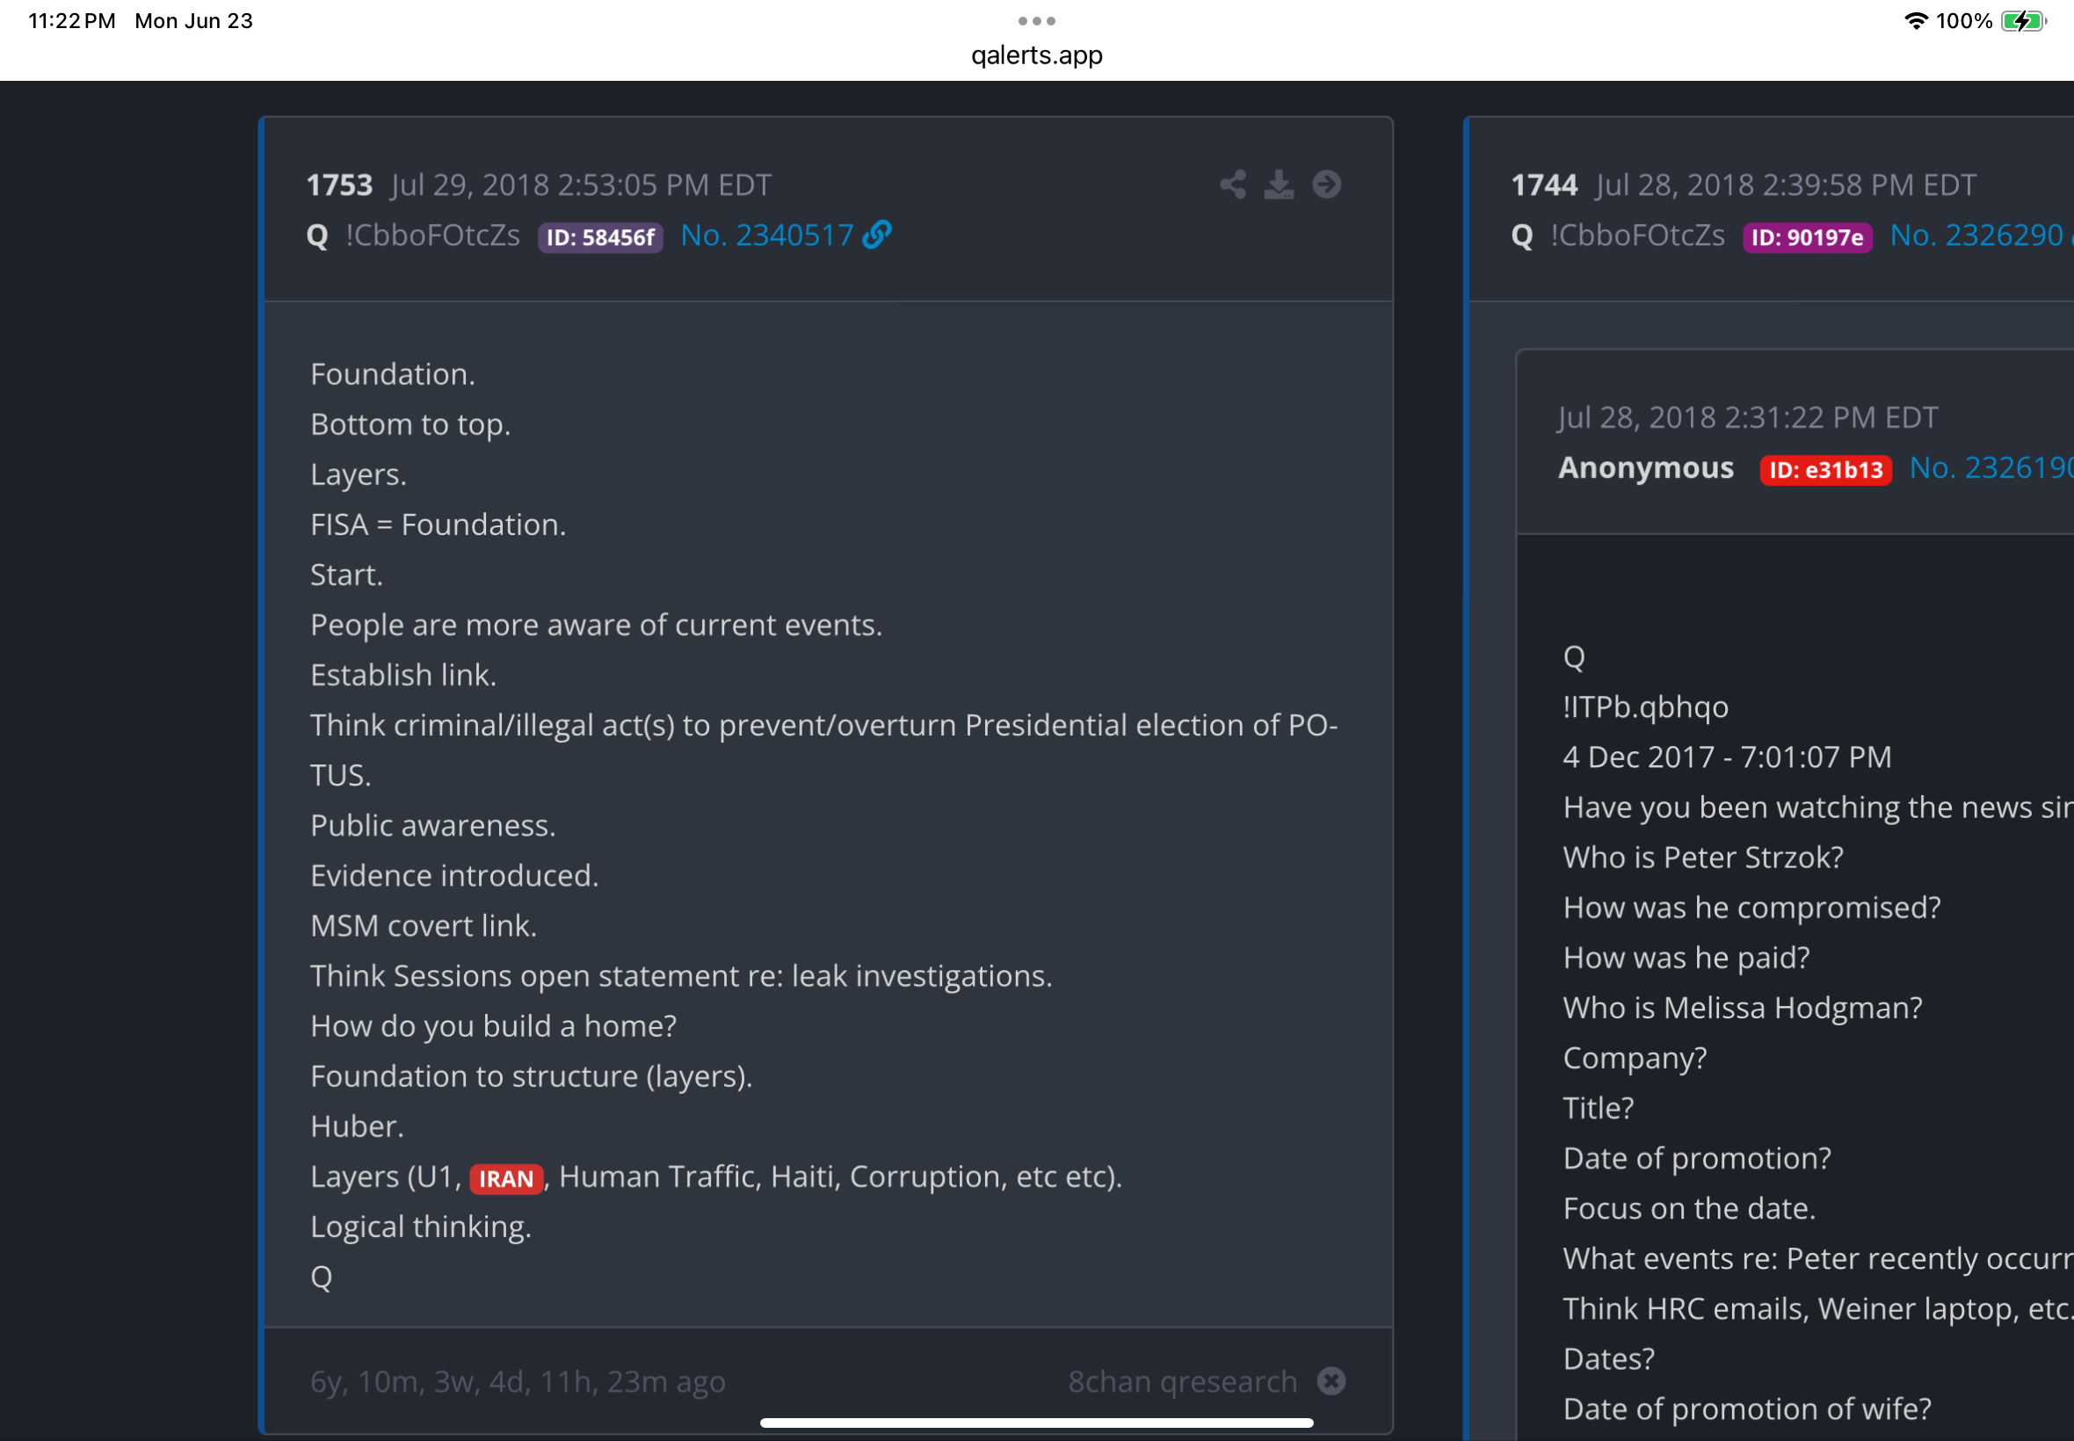Click timestamp Jul 29, 2018 2:53:05 PM EDT

581,185
